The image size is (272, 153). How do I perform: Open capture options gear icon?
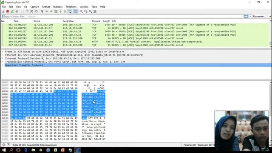tap(17, 11)
